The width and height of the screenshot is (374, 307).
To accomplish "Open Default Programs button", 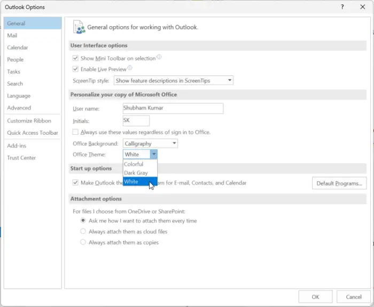I will point(339,183).
